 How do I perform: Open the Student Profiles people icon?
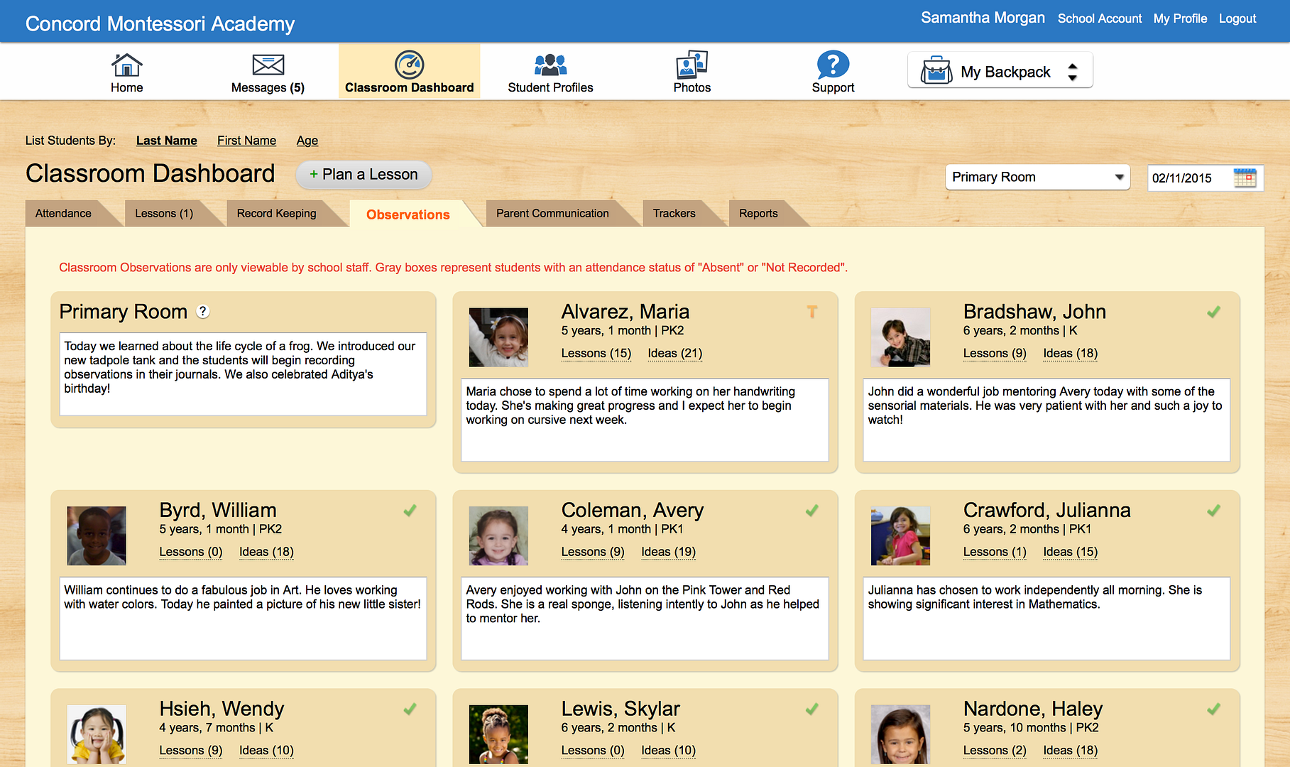(x=550, y=65)
